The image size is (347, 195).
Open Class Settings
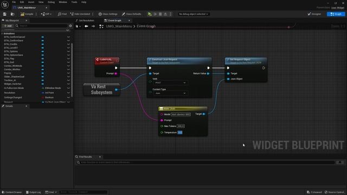108,14
